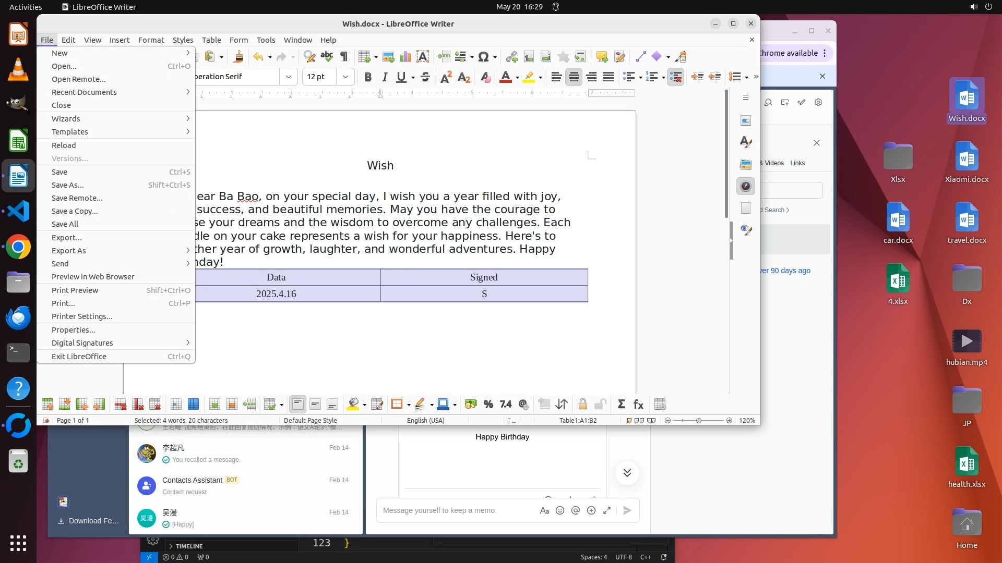
Task: Open the Navigator sidebar panel
Action: click(746, 186)
